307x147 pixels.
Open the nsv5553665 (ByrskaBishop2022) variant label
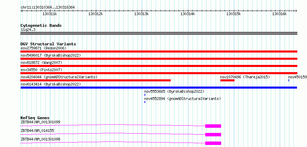click(x=174, y=91)
